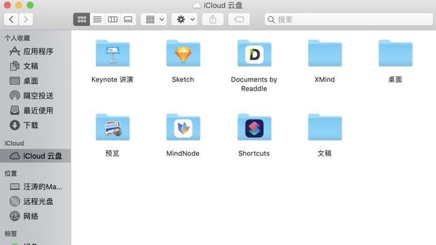Select the 桌面 folder icon in the file area

[x=395, y=53]
